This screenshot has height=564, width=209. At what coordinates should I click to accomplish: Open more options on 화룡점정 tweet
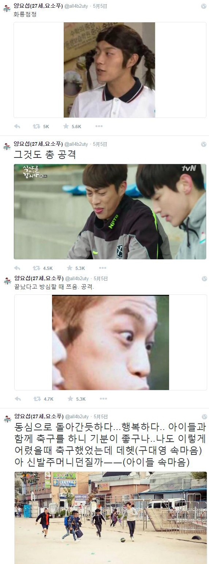[99, 126]
